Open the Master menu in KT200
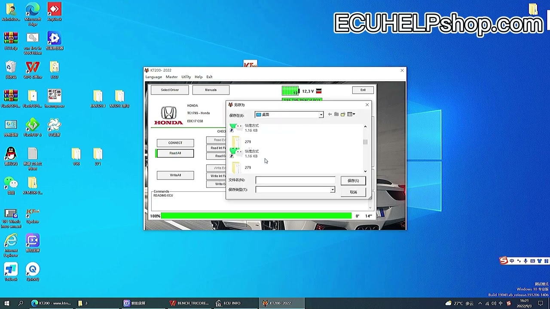 click(x=171, y=77)
